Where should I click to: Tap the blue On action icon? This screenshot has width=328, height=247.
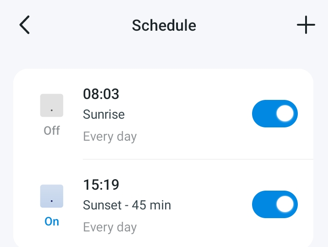pyautogui.click(x=52, y=196)
